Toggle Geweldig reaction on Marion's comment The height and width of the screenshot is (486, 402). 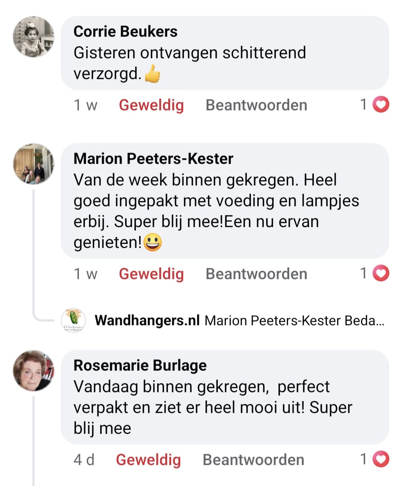pos(151,274)
